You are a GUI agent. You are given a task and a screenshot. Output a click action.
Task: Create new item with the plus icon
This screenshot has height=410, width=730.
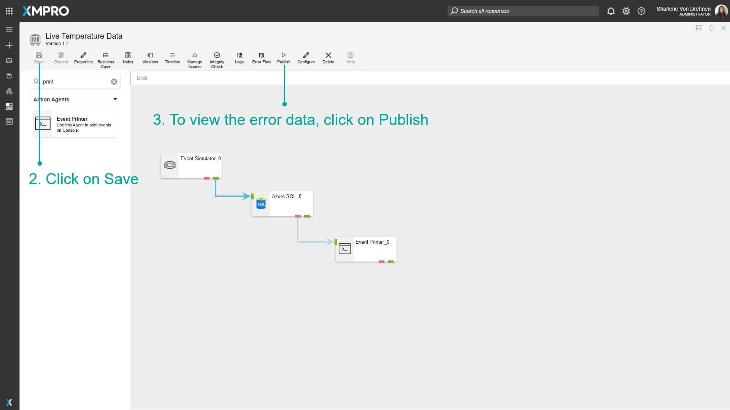[9, 45]
